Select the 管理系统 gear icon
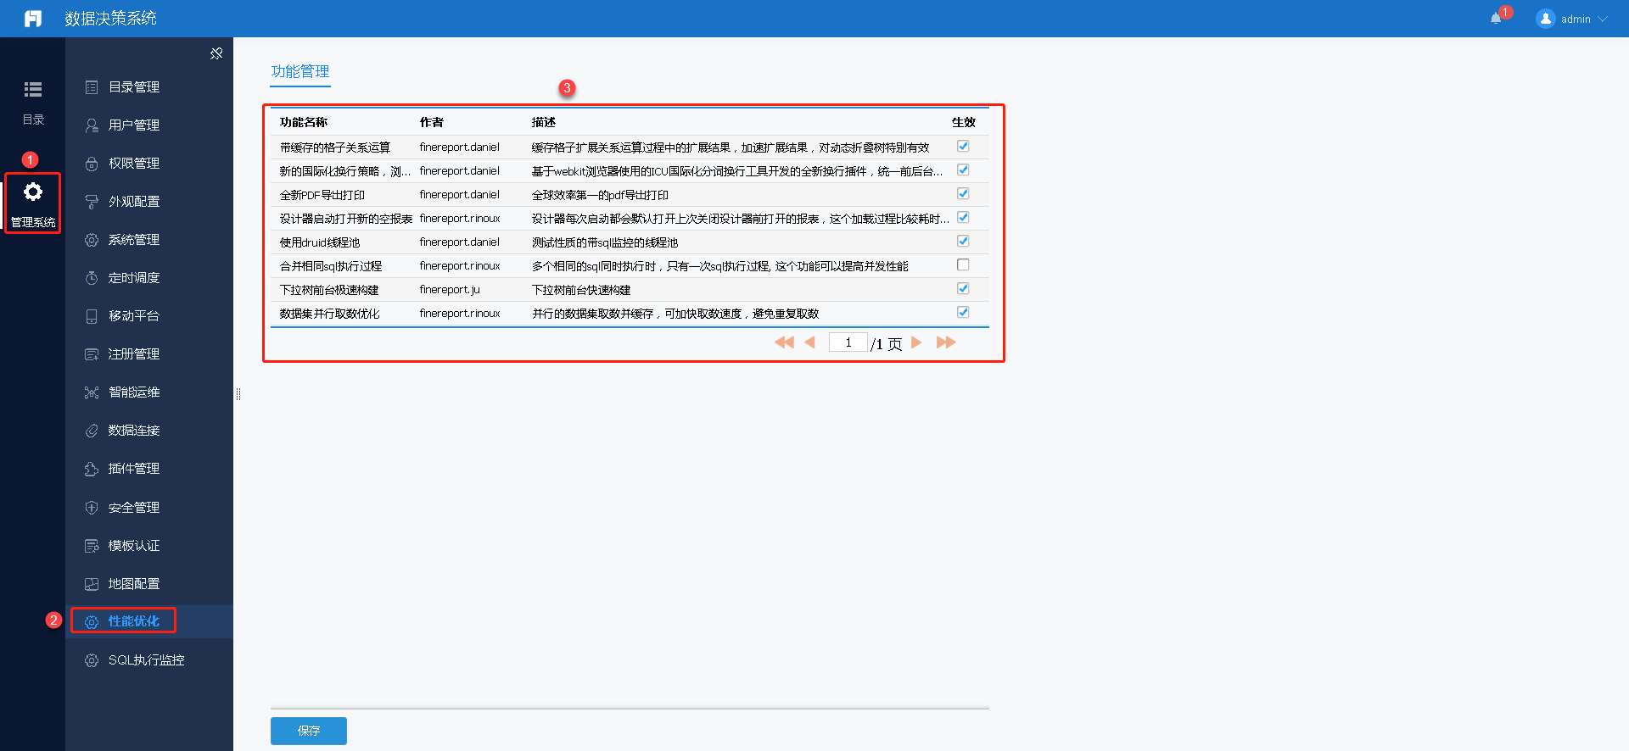This screenshot has height=751, width=1629. [x=33, y=192]
